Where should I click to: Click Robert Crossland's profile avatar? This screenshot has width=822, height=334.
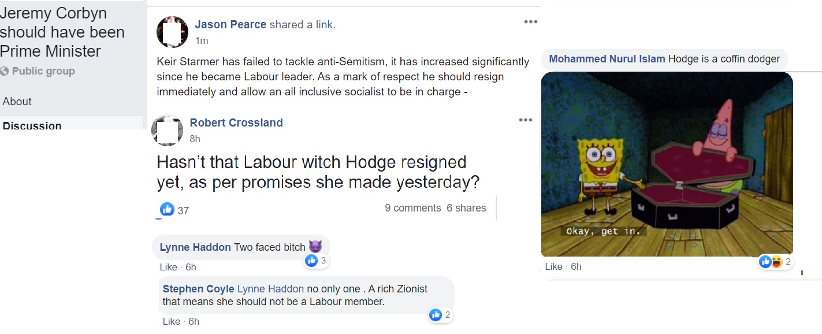pos(167,130)
